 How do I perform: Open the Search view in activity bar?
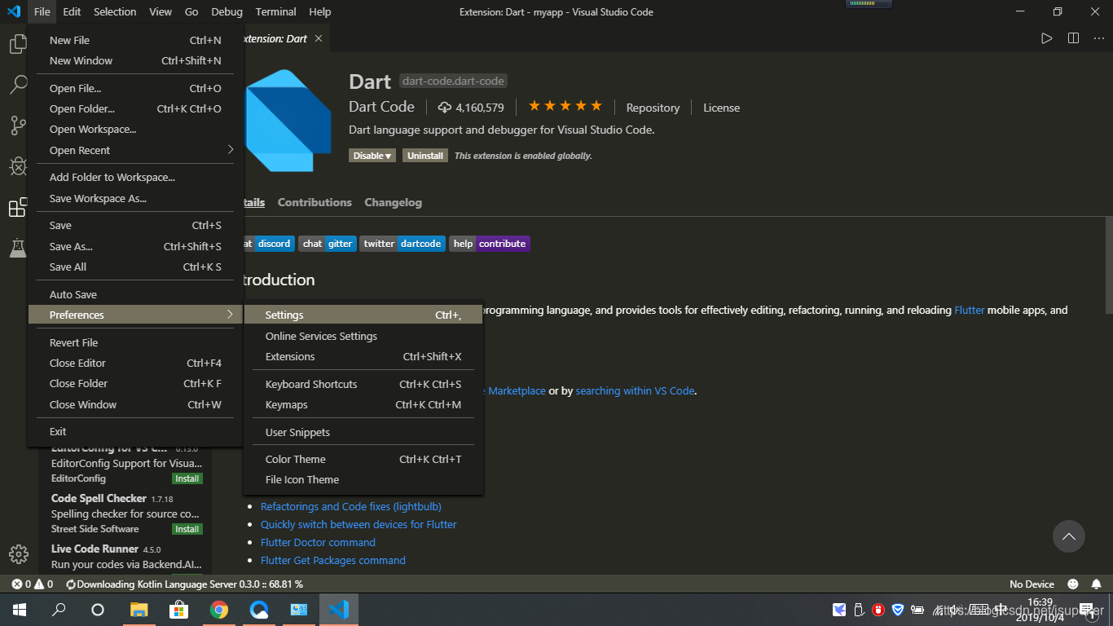[x=18, y=84]
